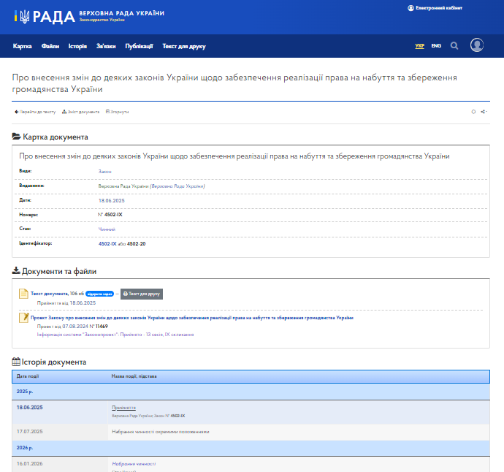504x472 pixels.
Task: Collapse the 'Картка документа' section header
Action: [50, 137]
